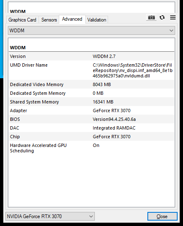
Task: Click the UMD Driver Name label
Action: point(29,65)
